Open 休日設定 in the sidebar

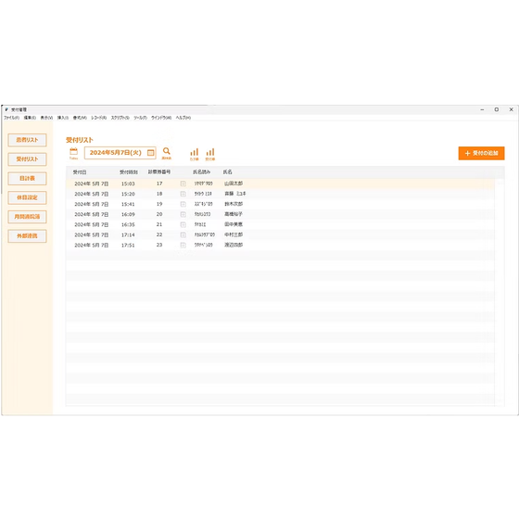pyautogui.click(x=27, y=197)
